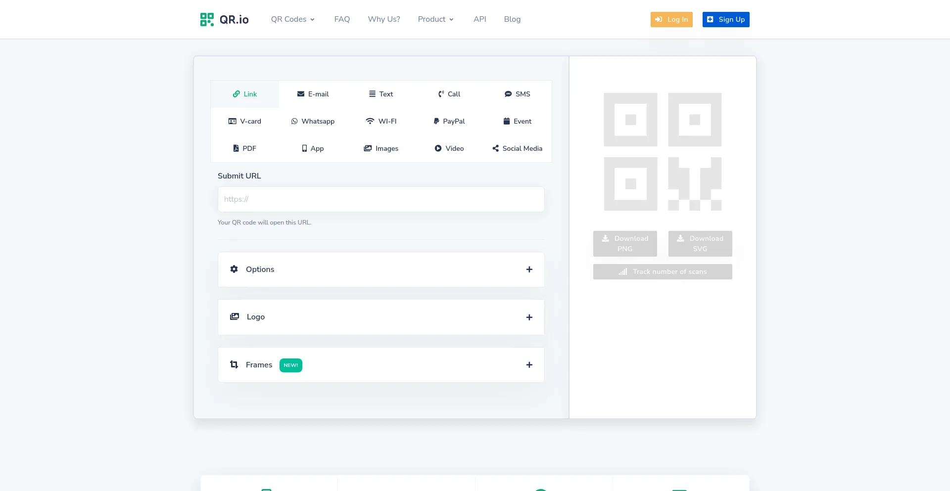Click the Sign Up button

(726, 19)
